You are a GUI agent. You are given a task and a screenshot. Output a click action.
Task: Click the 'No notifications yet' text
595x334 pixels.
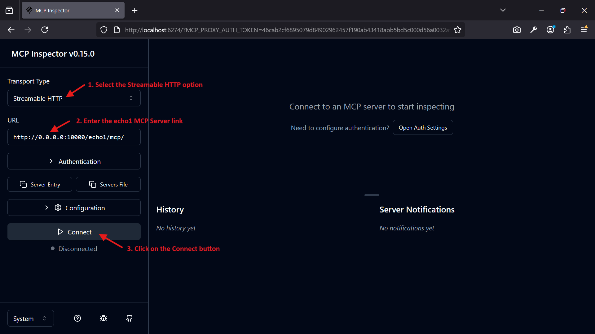click(407, 228)
